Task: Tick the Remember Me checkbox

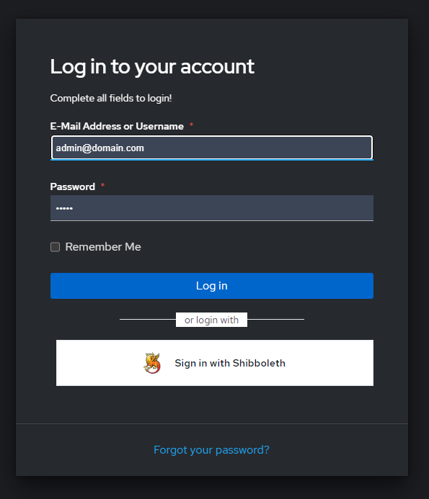Action: coord(55,247)
